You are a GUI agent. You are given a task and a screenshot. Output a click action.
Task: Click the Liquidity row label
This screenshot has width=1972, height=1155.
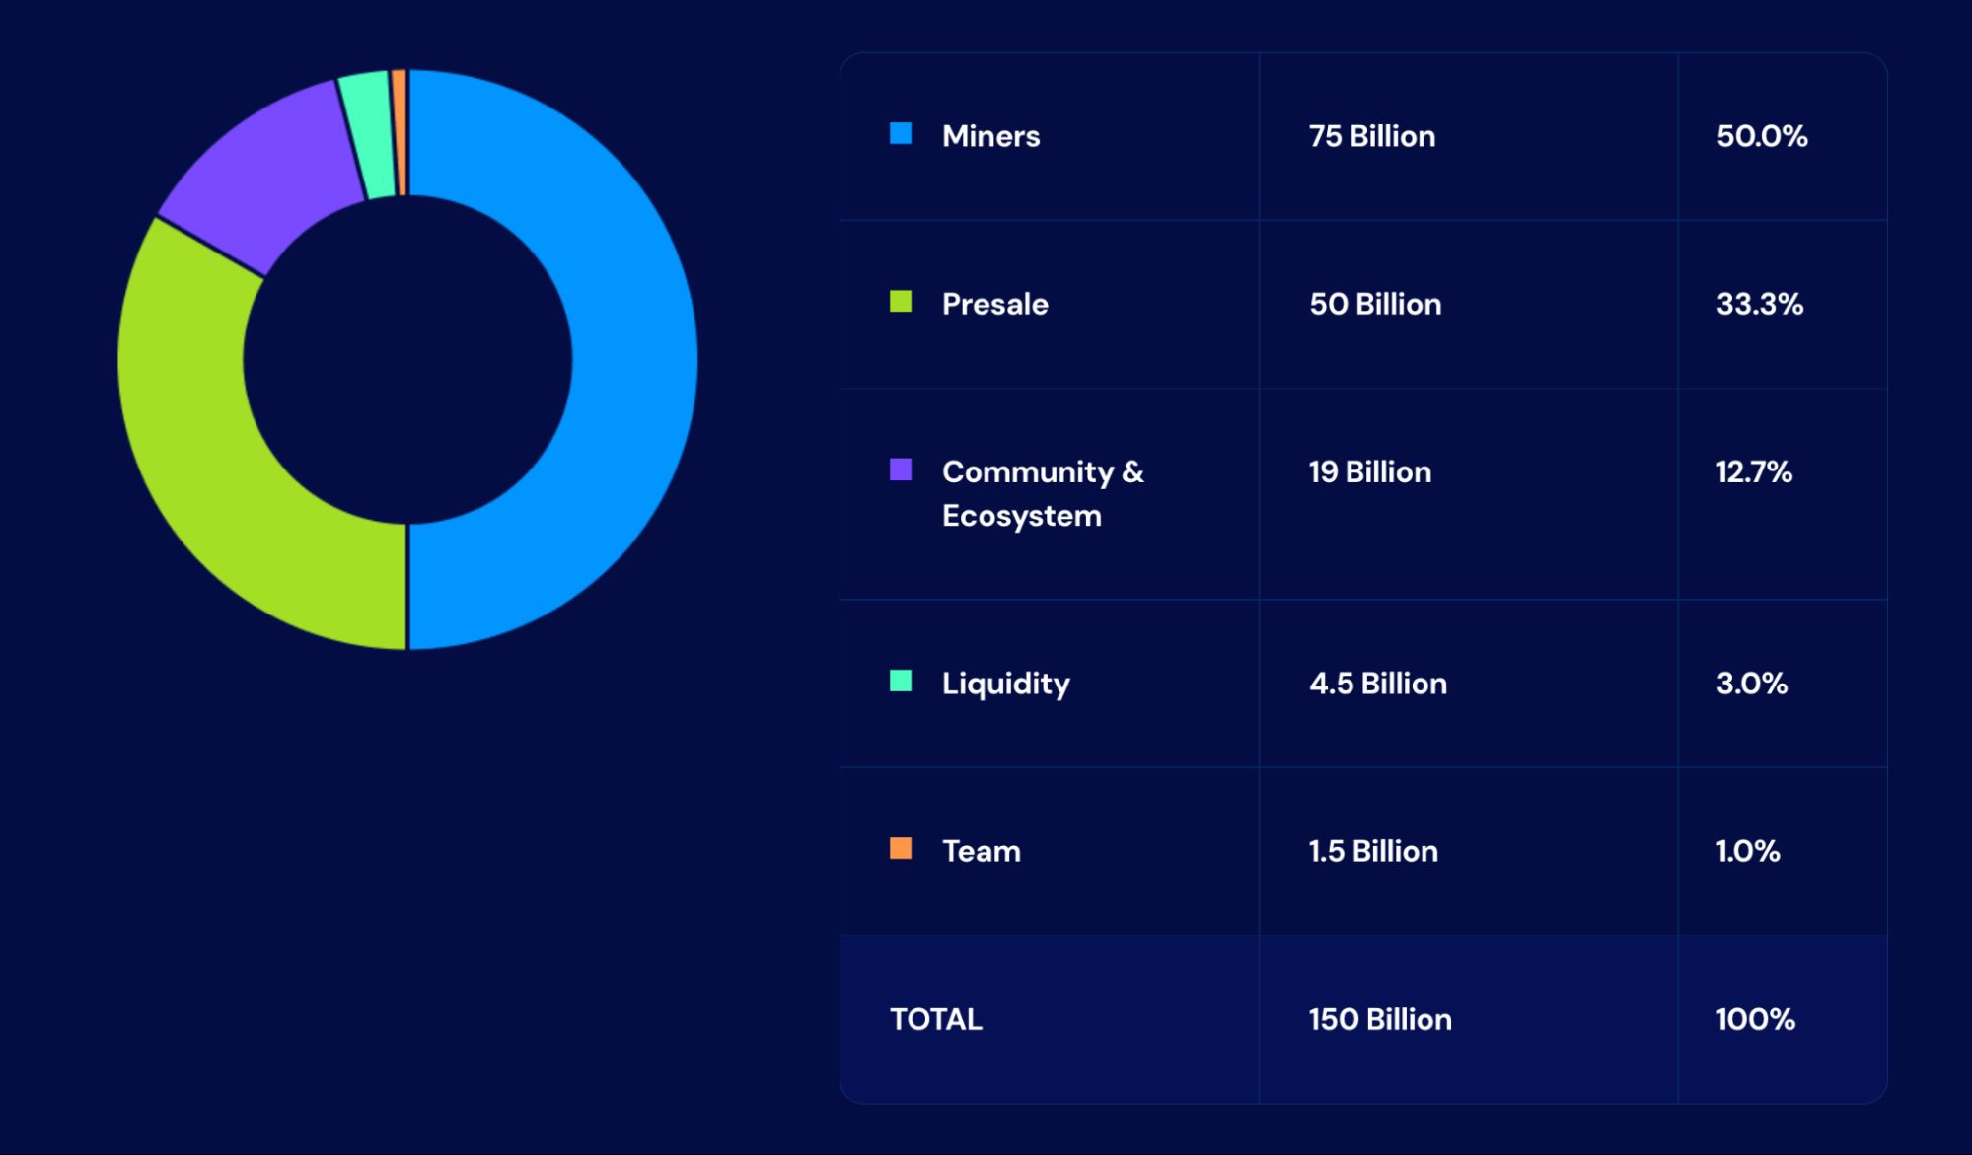(x=1005, y=684)
